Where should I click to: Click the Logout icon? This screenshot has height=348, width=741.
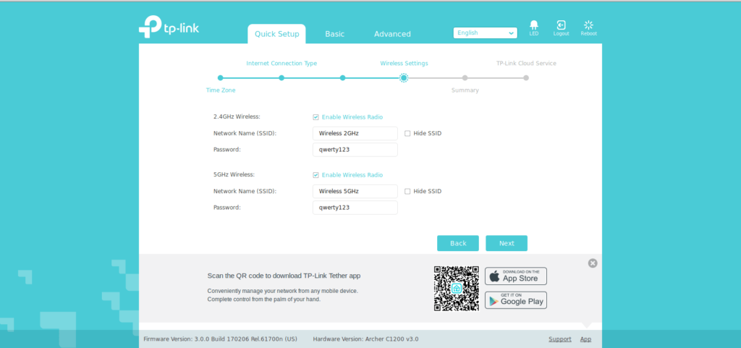coord(561,25)
